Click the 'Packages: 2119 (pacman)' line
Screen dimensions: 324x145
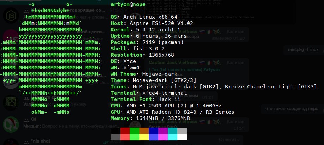(147, 43)
